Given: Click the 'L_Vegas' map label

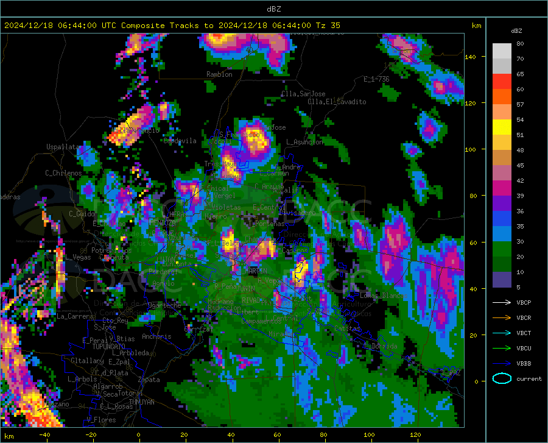Looking at the screenshot, I should click(78, 257).
